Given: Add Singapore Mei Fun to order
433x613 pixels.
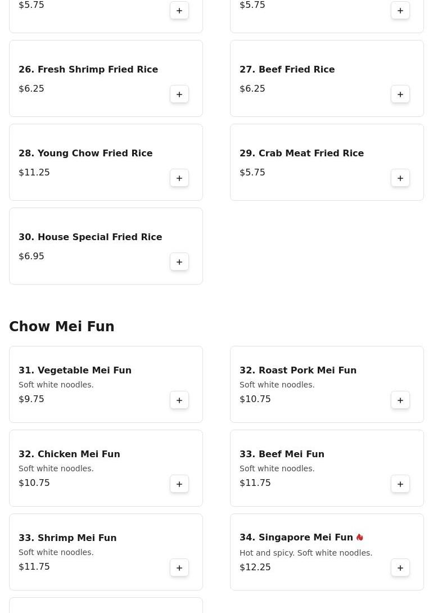Looking at the screenshot, I should [400, 568].
